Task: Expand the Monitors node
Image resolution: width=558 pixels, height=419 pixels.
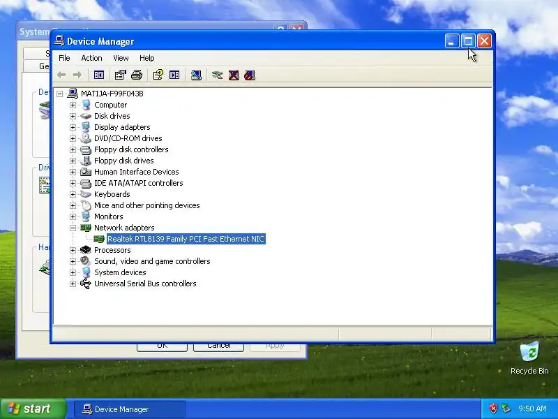Action: click(73, 216)
